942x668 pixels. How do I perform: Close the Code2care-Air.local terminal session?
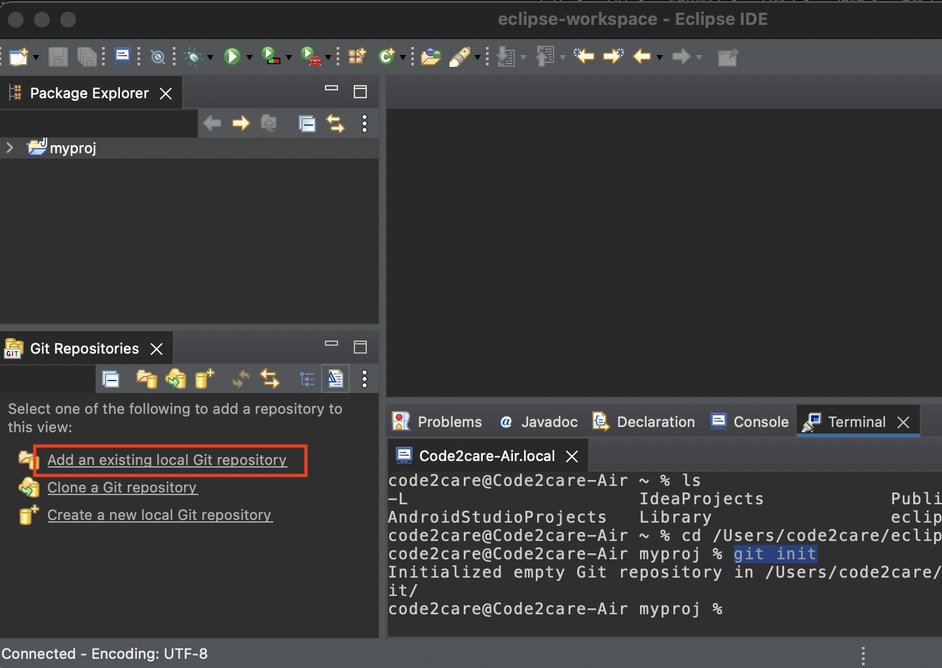point(571,456)
